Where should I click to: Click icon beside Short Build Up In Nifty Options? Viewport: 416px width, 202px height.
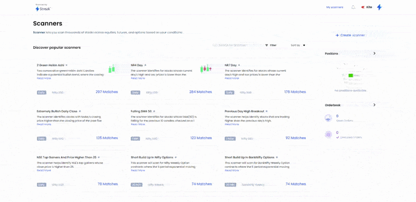176,157
